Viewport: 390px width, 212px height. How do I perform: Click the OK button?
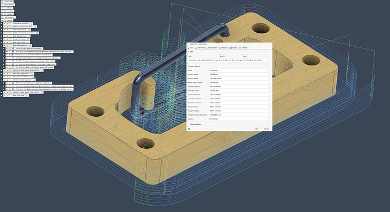pyautogui.click(x=257, y=129)
